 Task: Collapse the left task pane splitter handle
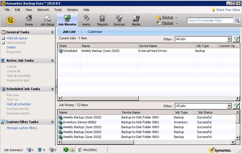[56, 87]
